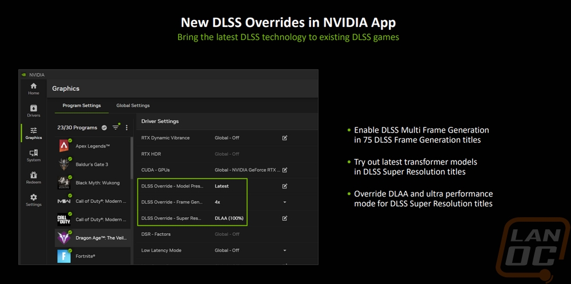Edit the DLSS Override Model Preset
The width and height of the screenshot is (571, 284).
click(285, 186)
